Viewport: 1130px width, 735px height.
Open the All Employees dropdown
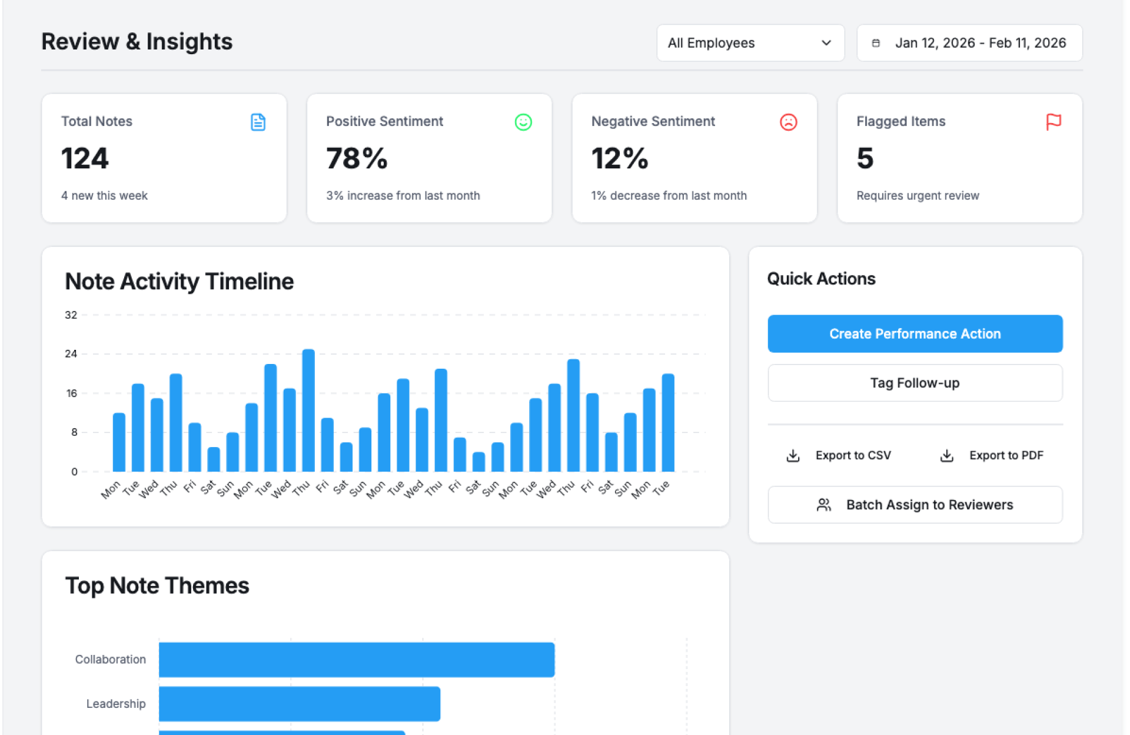tap(749, 43)
